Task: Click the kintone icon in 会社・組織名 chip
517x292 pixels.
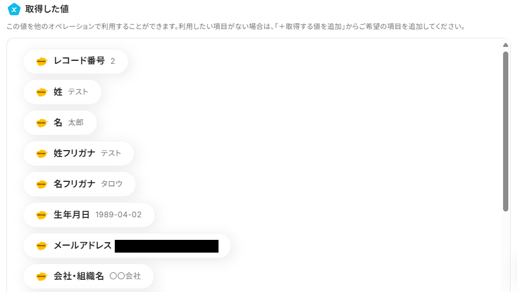Action: pos(42,276)
